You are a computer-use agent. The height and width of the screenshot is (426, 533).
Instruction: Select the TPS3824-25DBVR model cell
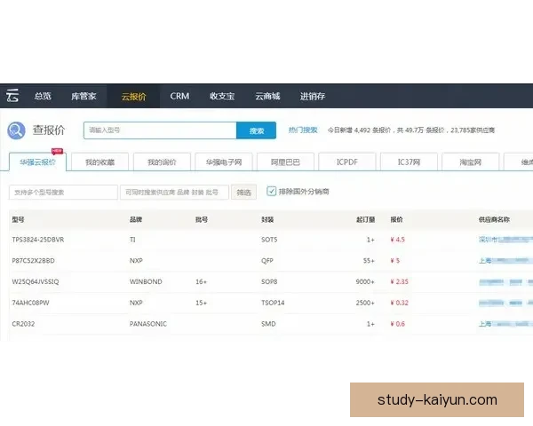click(38, 240)
